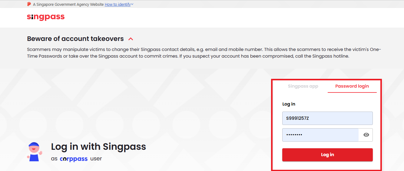Click the Beware of account takeovers heading
This screenshot has width=404, height=171.
pyautogui.click(x=75, y=39)
